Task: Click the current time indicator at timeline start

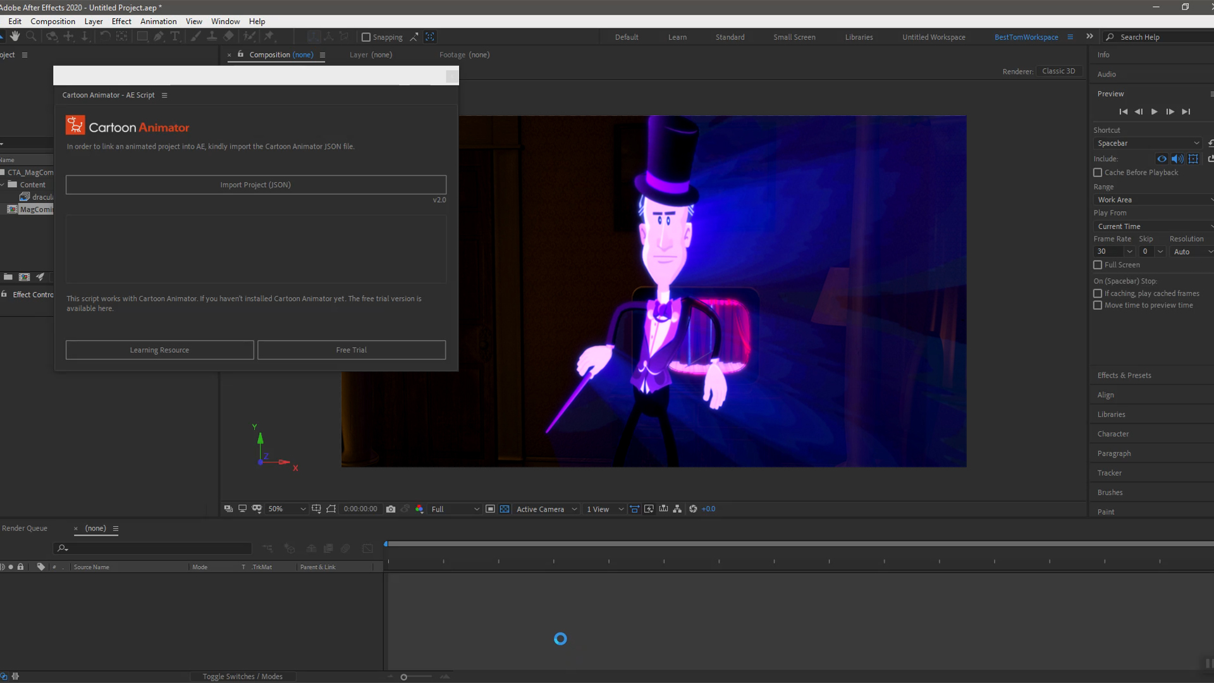Action: pyautogui.click(x=386, y=544)
